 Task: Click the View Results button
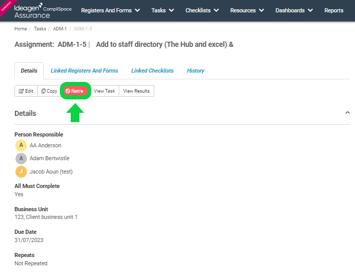pyautogui.click(x=136, y=91)
